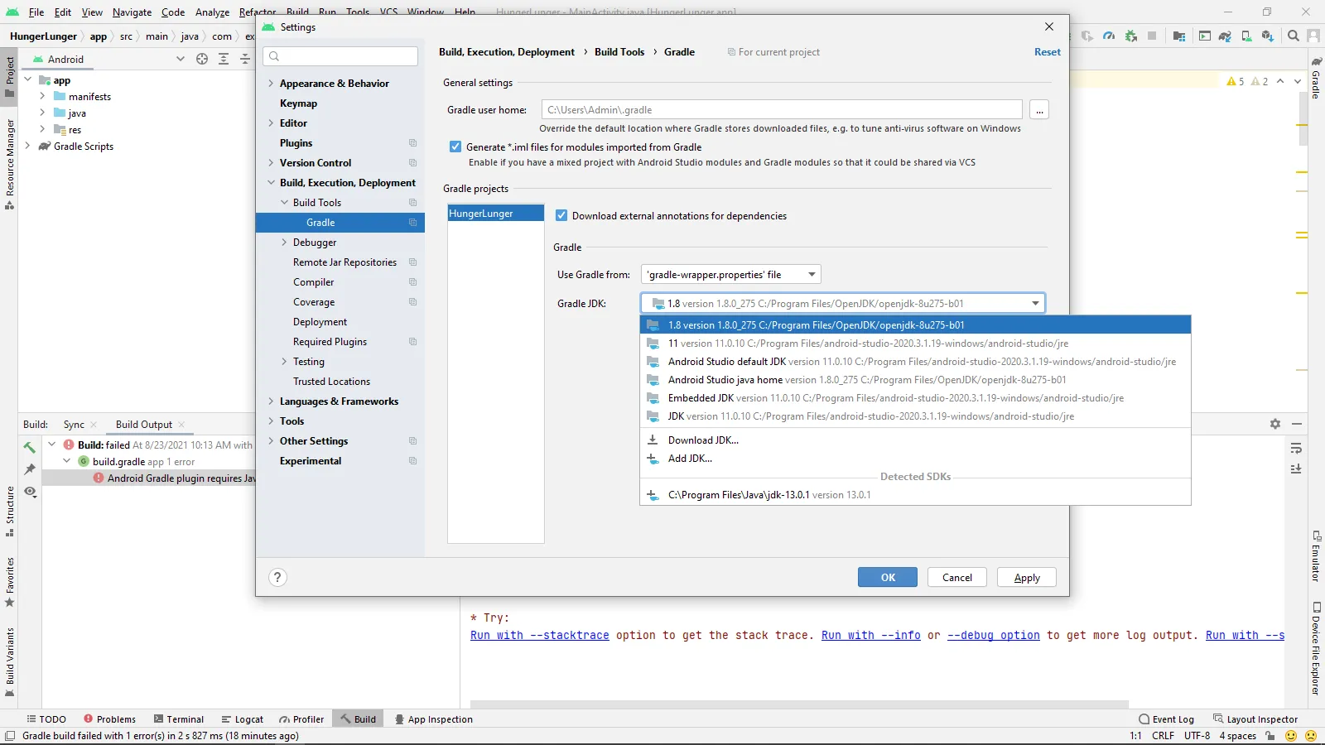1325x745 pixels.
Task: Open the Terminal tool window tab
Action: pyautogui.click(x=178, y=719)
